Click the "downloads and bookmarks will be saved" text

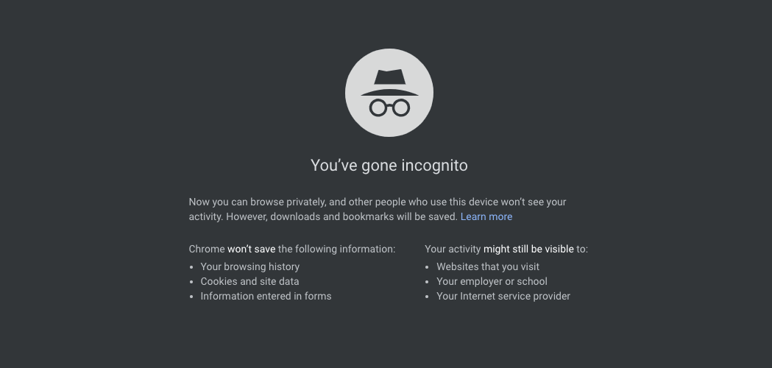364,217
